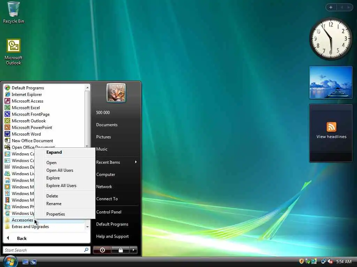
Task: Click the magnifier icon in Start Search
Action: (86, 250)
